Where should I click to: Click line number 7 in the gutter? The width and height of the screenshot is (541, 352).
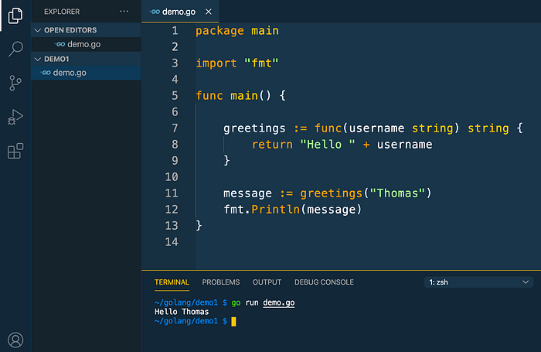pyautogui.click(x=175, y=128)
